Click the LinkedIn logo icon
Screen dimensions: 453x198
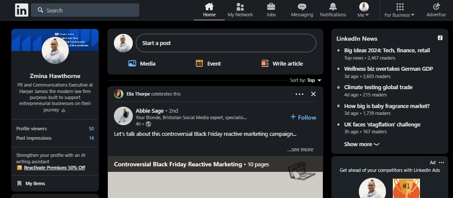click(21, 10)
